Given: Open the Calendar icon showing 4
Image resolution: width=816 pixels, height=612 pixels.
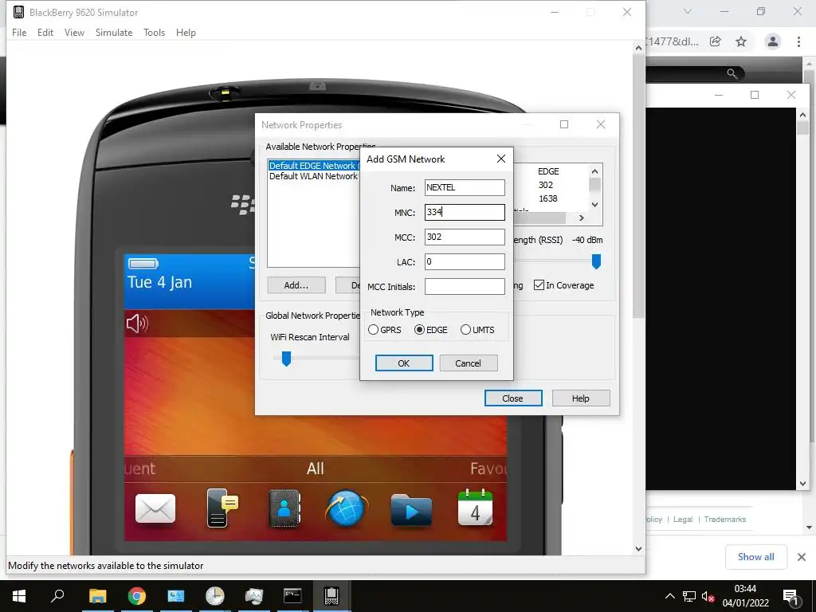Looking at the screenshot, I should [x=475, y=508].
